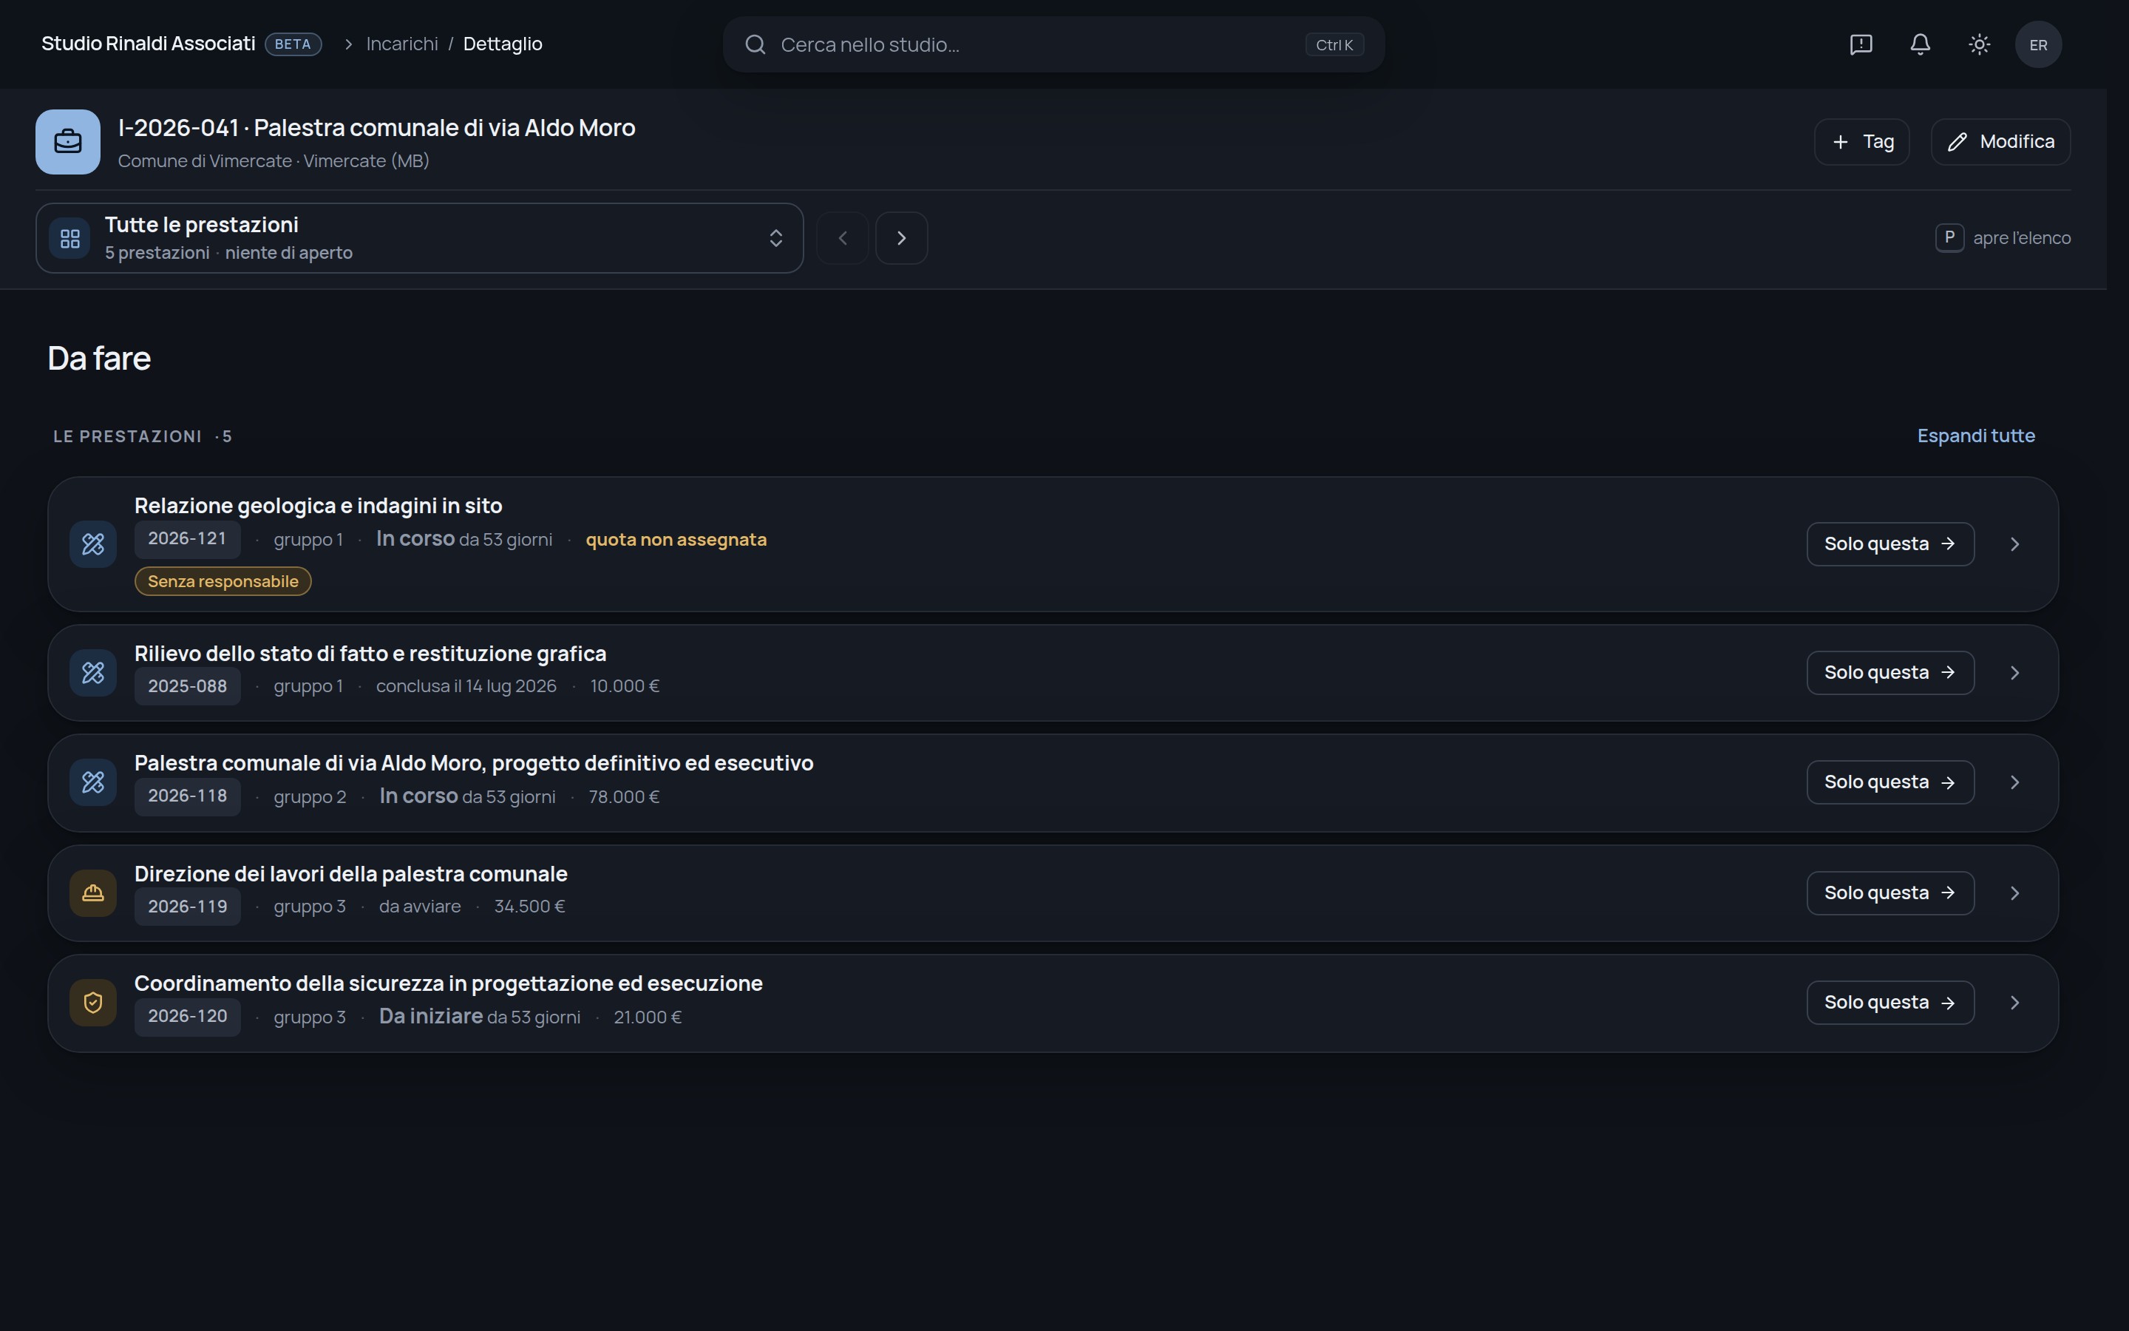Click code 2026-121 chip
2129x1331 pixels.
coord(187,539)
